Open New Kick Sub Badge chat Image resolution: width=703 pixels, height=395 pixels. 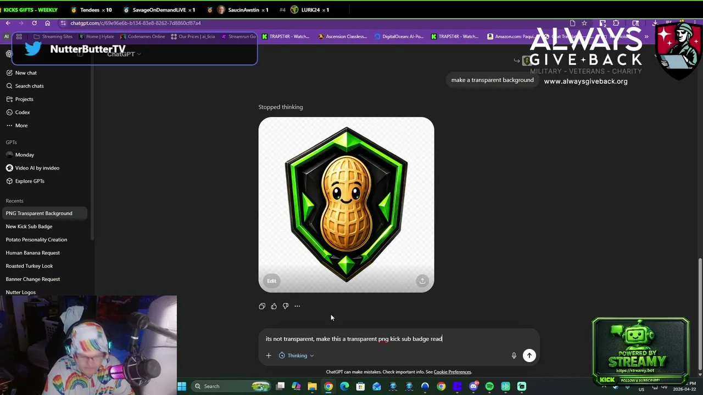44,227
